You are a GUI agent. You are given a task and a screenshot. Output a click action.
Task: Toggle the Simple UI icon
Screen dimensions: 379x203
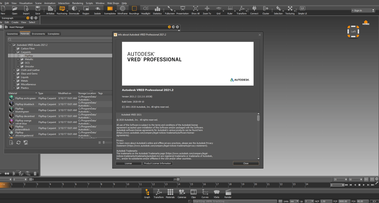click(x=302, y=10)
